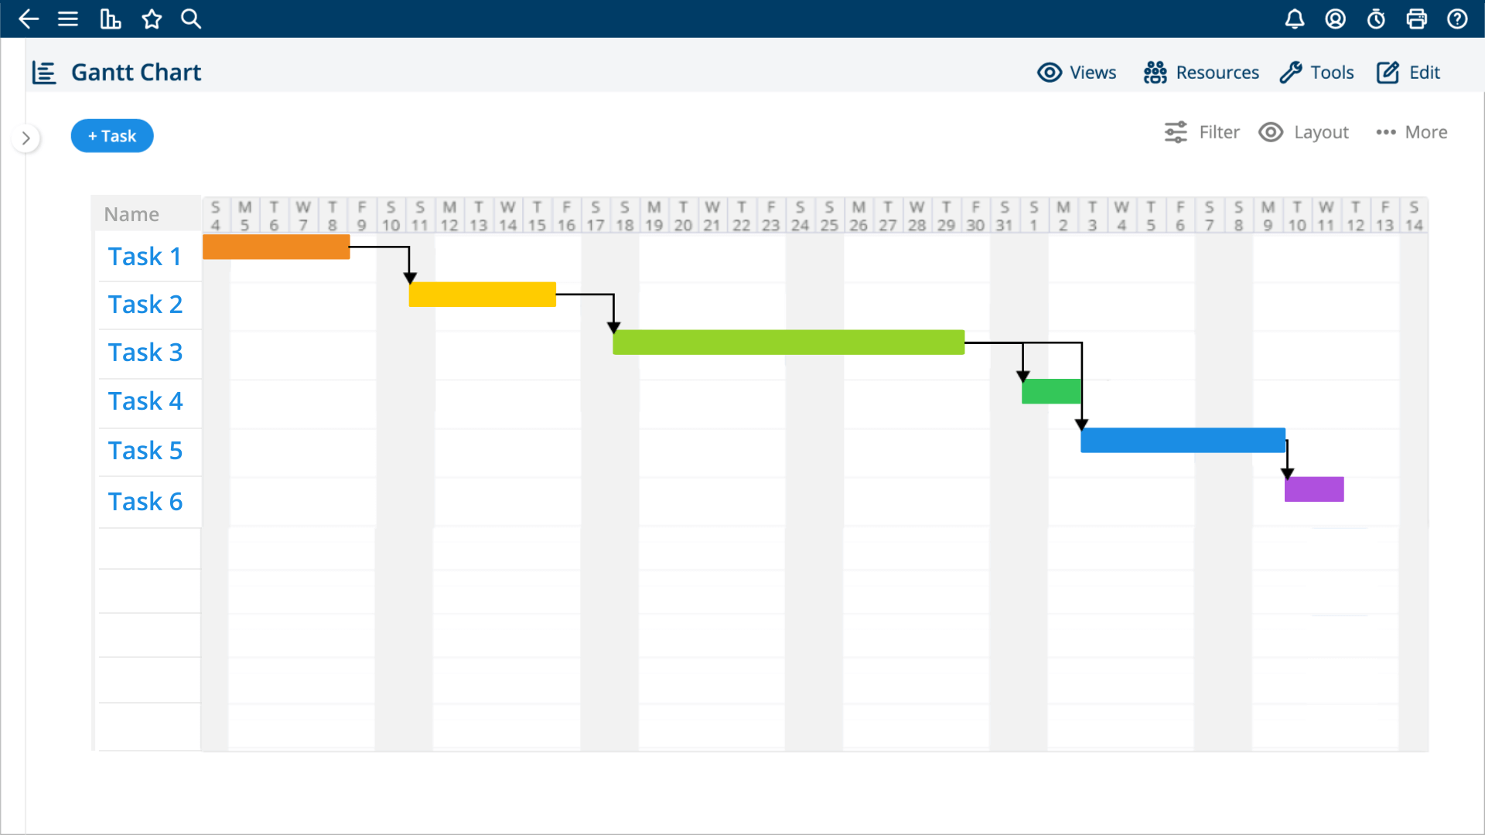Image resolution: width=1485 pixels, height=835 pixels.
Task: Select the blue Task 5 bar
Action: (x=1183, y=440)
